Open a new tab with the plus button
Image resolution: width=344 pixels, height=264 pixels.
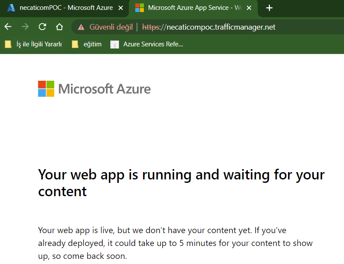269,8
